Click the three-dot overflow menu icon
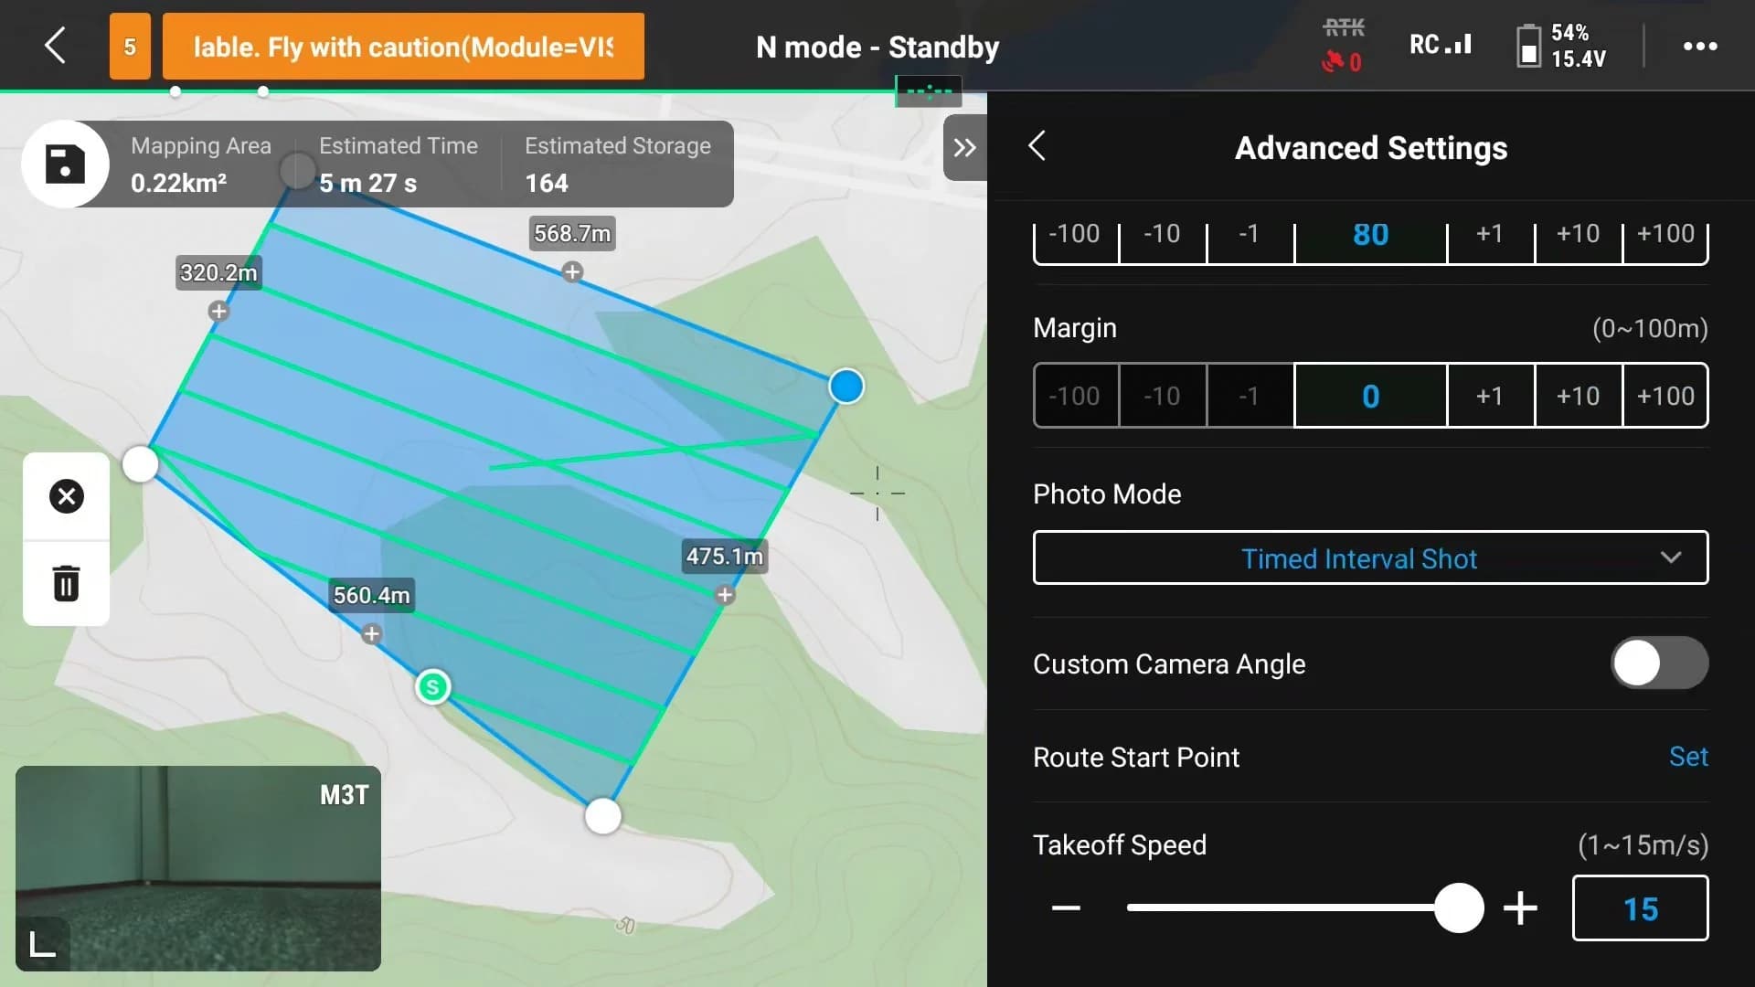Screen dimensions: 1755x987 point(1703,46)
